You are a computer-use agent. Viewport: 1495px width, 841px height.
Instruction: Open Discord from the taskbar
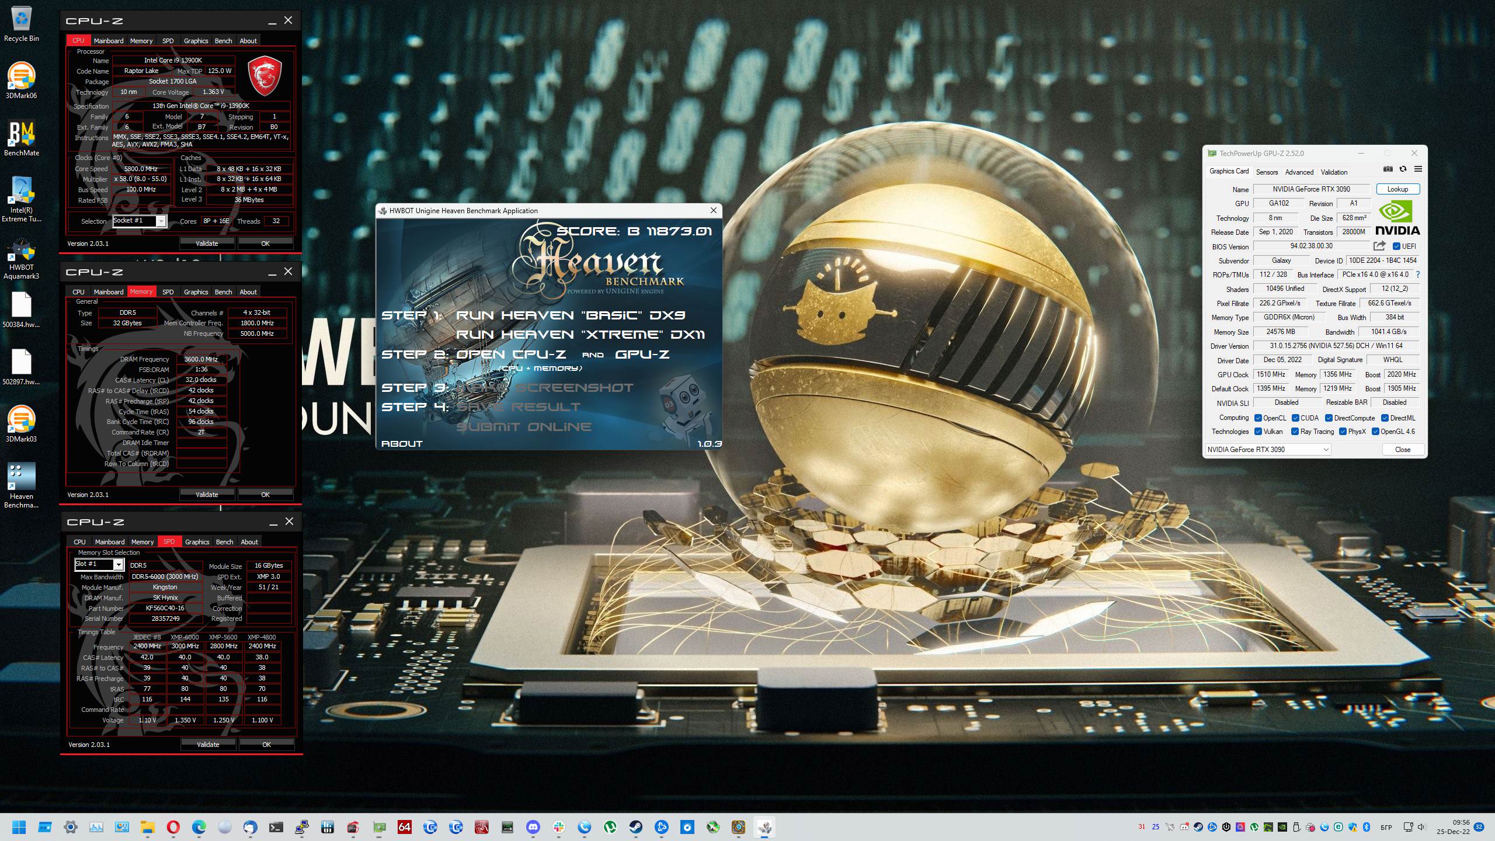coord(533,827)
